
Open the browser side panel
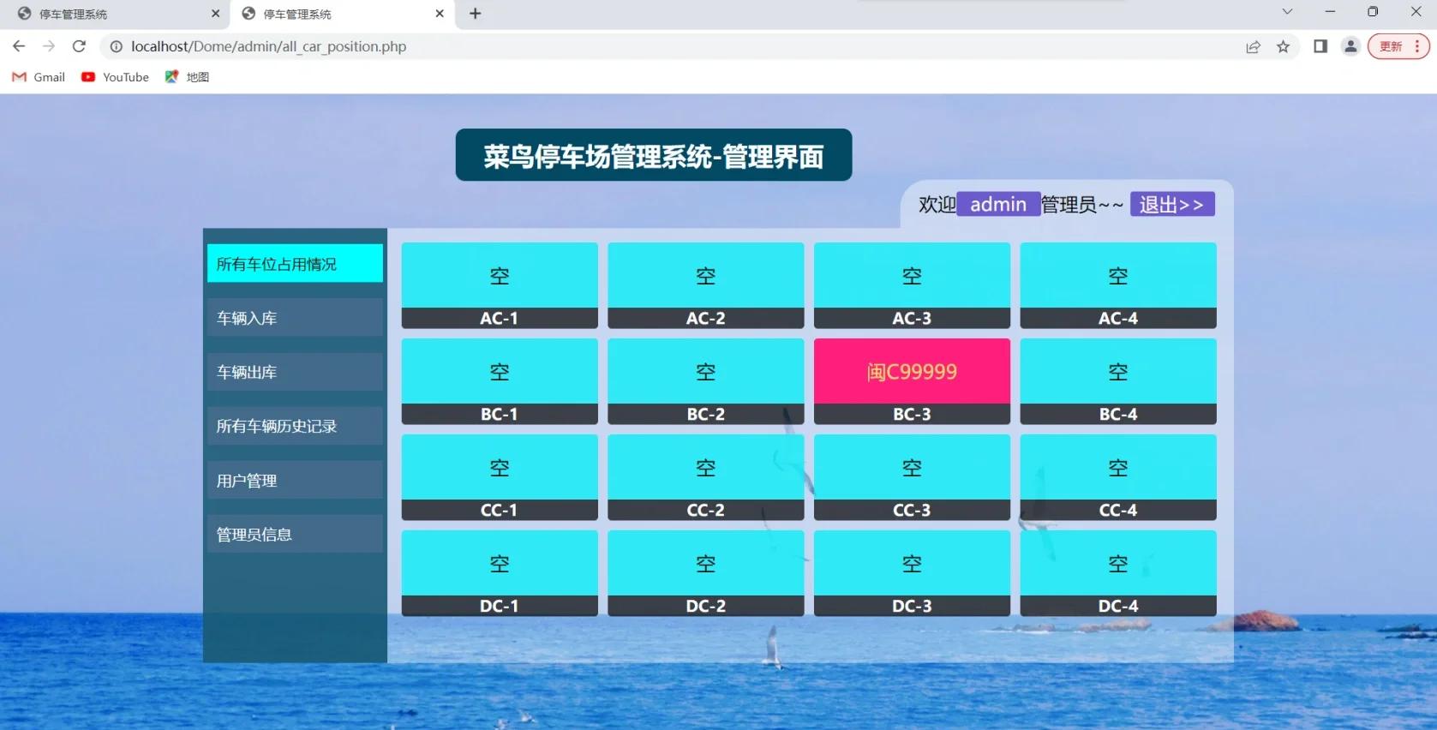[x=1320, y=46]
